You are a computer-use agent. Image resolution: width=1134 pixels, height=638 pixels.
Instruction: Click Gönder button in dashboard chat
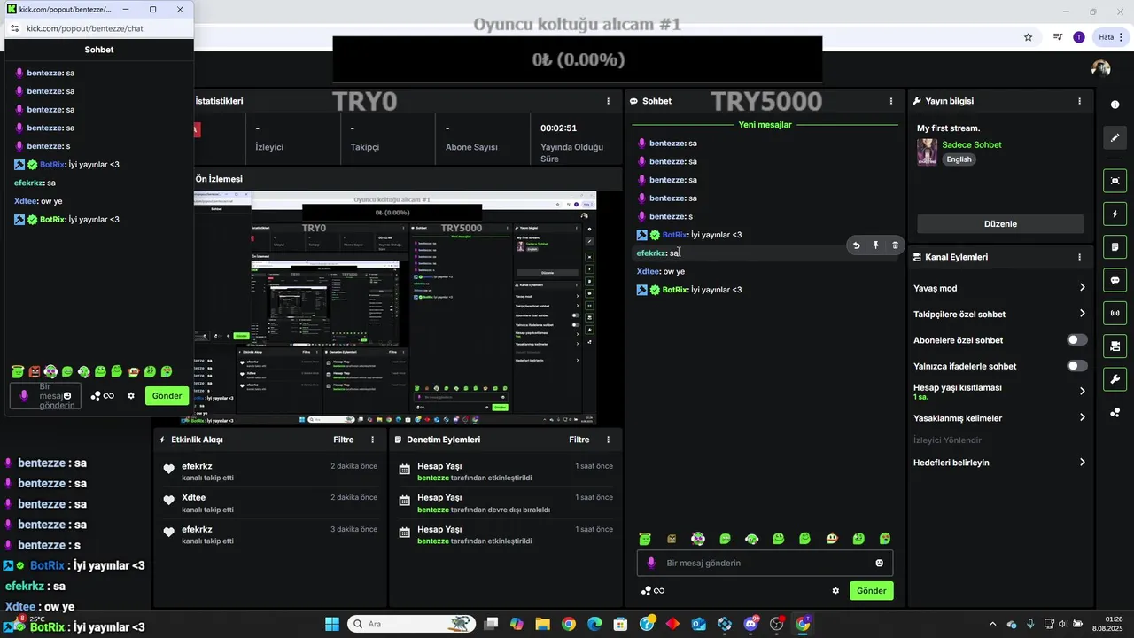pos(871,591)
